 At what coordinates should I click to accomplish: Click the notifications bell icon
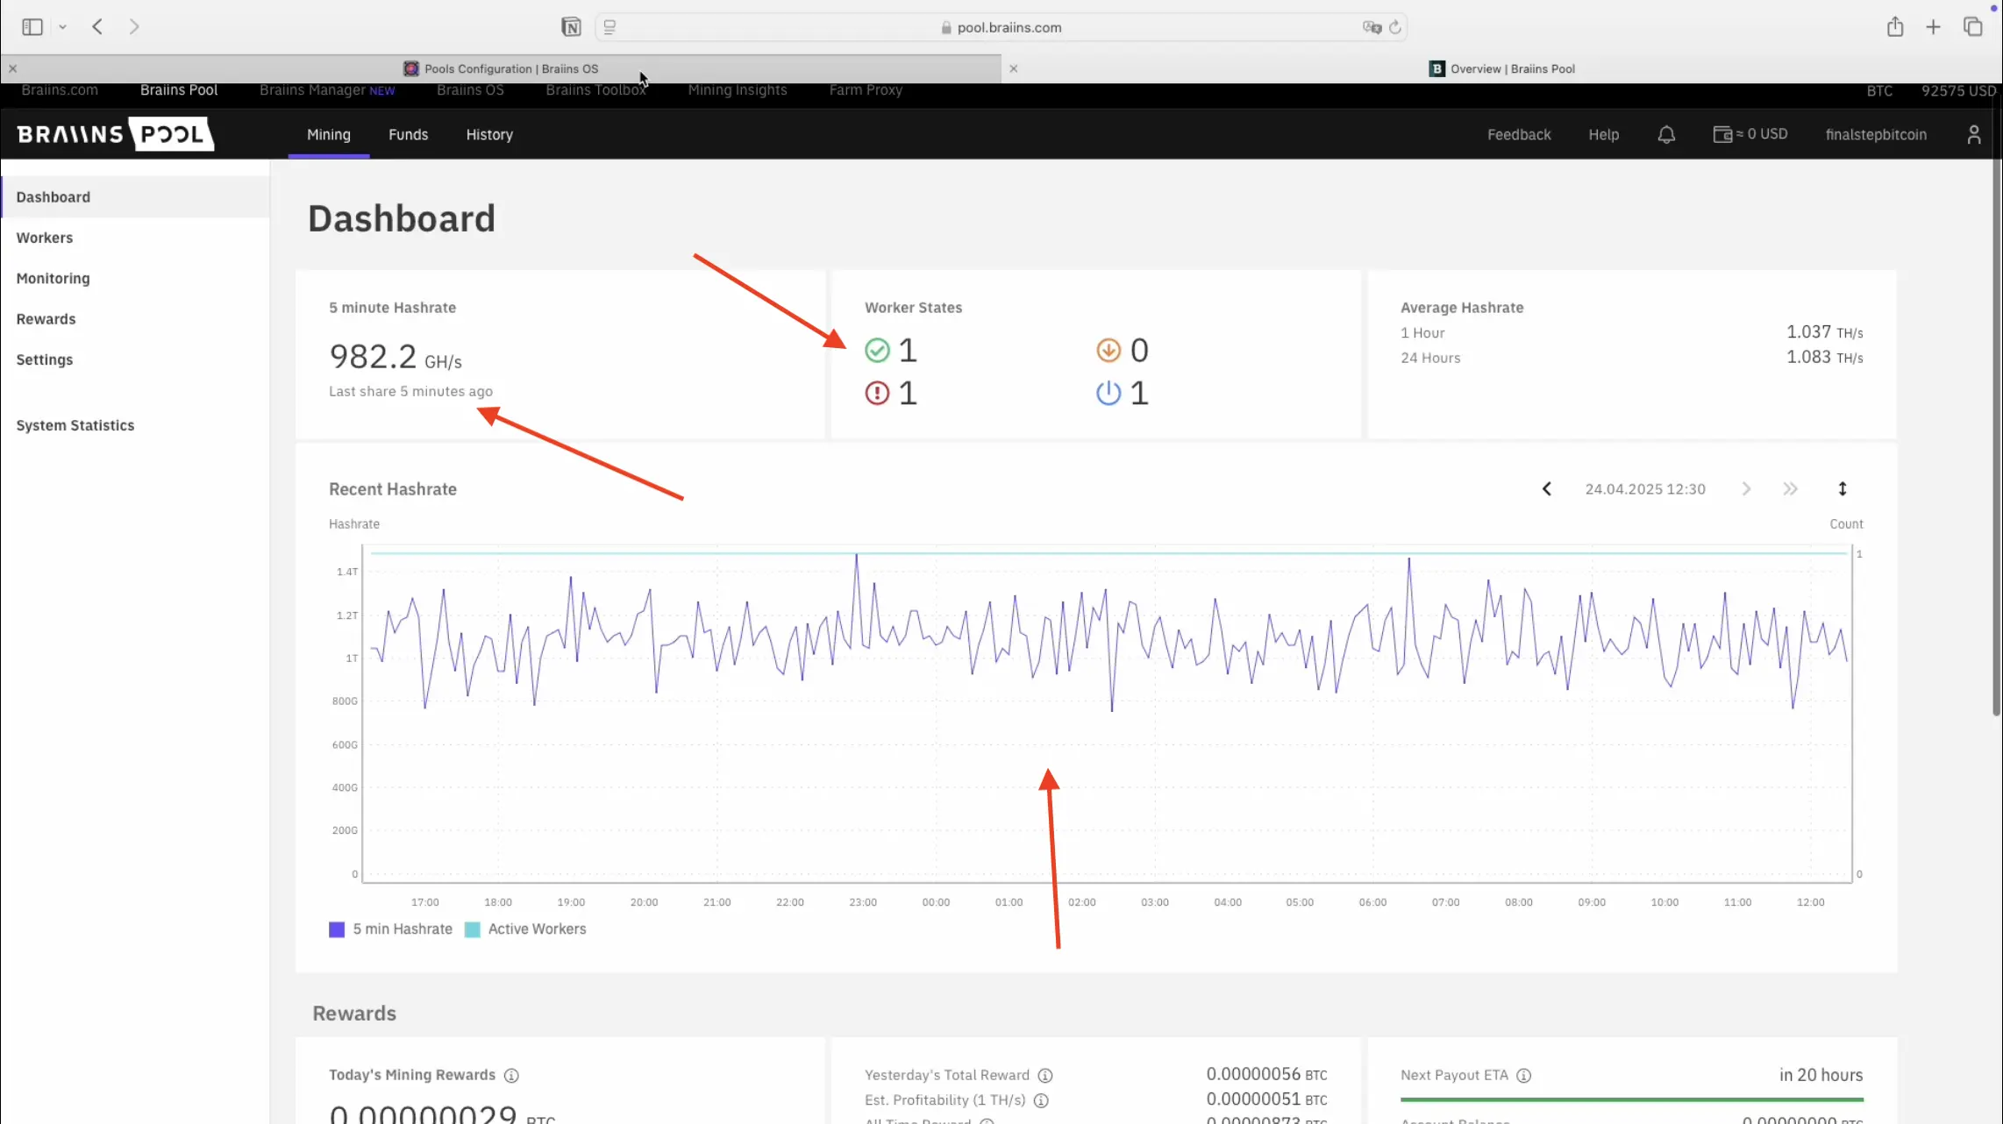[1666, 134]
